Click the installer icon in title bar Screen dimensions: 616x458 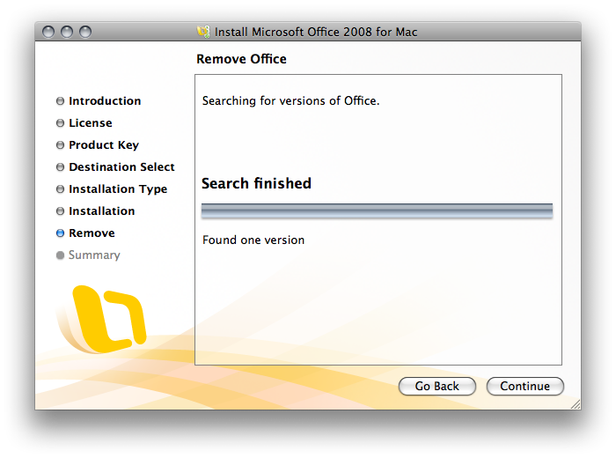coord(203,32)
